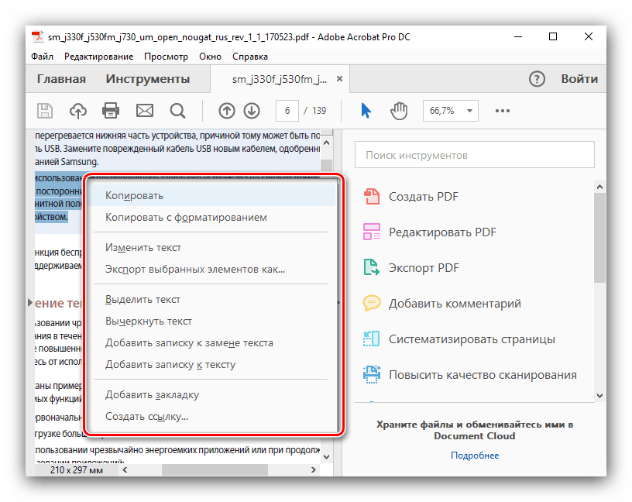Viewport: 632px width, 502px height.
Task: Click the Save file floppy disk icon
Action: click(45, 111)
